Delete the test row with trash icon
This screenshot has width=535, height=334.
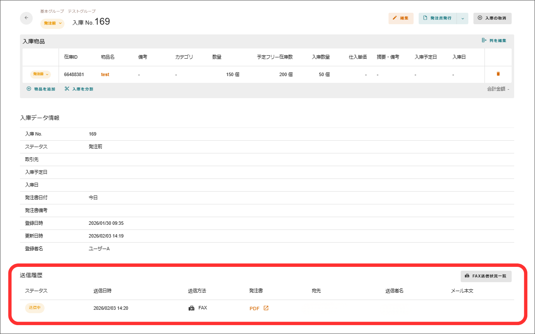click(x=498, y=74)
